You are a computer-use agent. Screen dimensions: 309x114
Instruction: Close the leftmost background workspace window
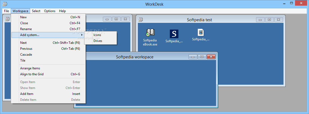[125, 19]
